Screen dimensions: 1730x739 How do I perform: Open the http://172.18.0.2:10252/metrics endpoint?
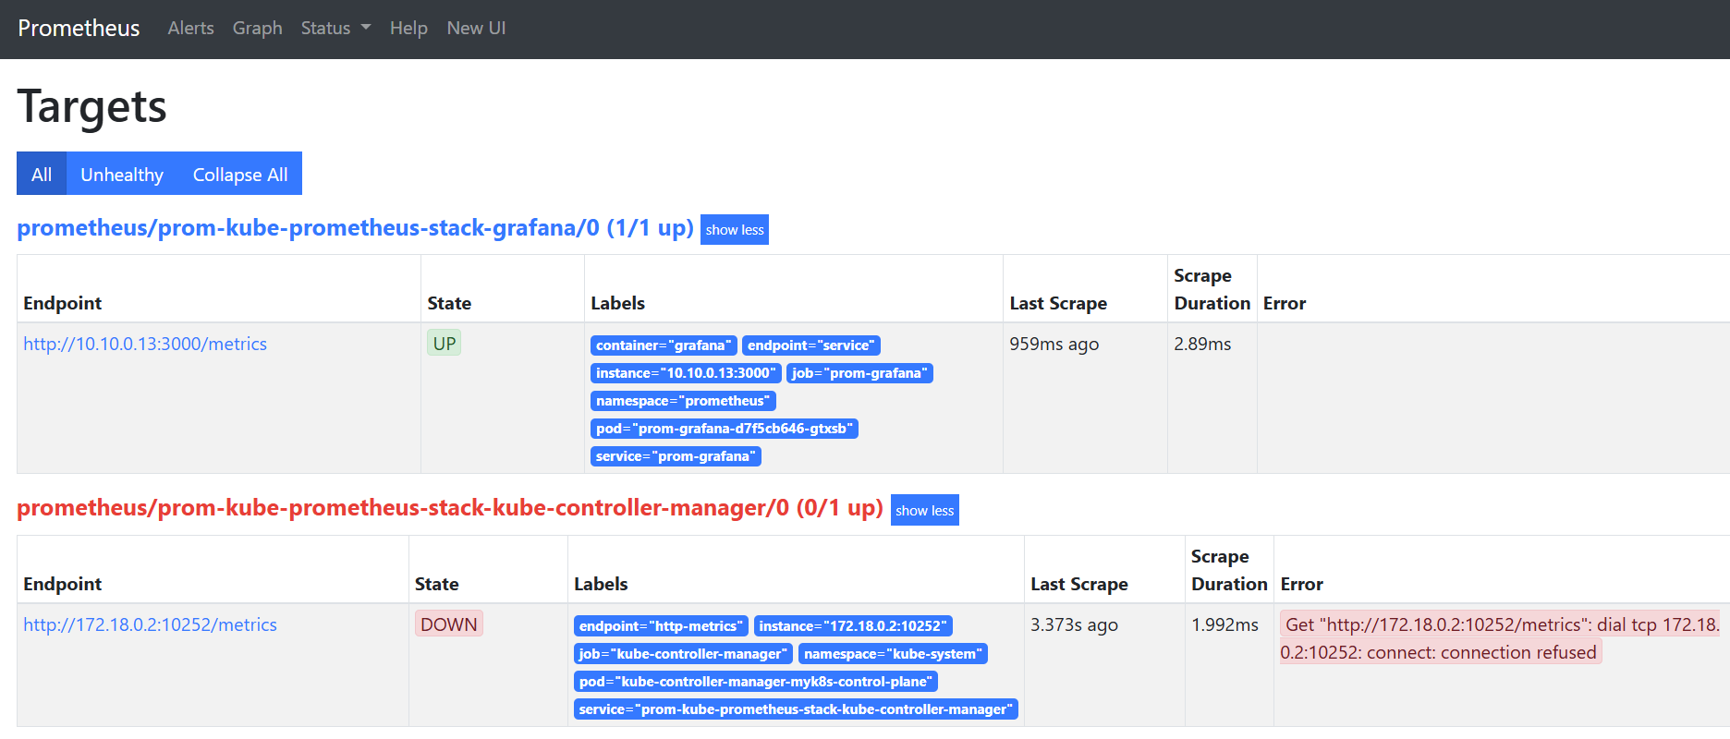coord(150,624)
